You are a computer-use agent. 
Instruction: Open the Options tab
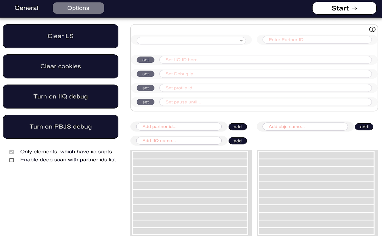78,8
